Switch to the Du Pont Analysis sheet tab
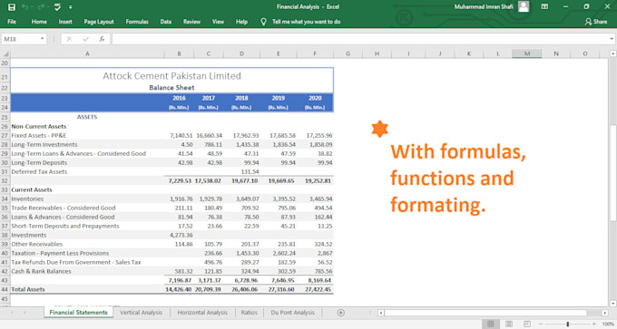This screenshot has width=617, height=329. tap(292, 313)
